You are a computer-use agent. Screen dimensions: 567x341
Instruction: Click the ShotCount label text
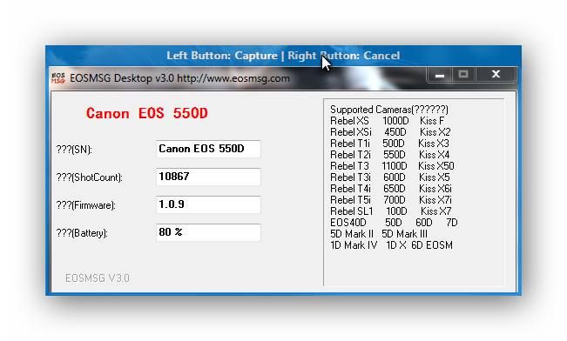(90, 177)
